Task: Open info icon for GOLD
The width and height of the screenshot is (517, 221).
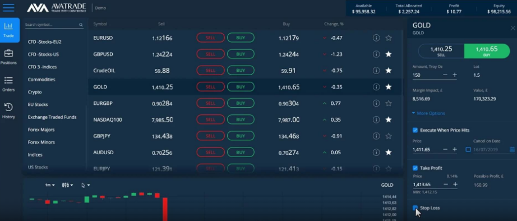Action: (376, 87)
